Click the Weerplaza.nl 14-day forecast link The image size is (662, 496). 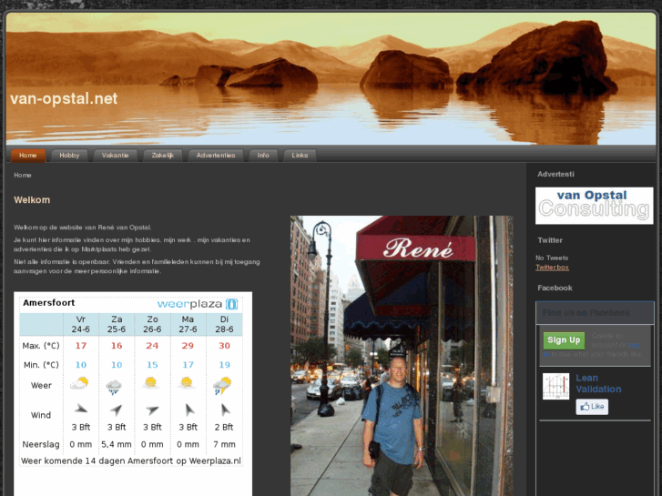pyautogui.click(x=131, y=462)
